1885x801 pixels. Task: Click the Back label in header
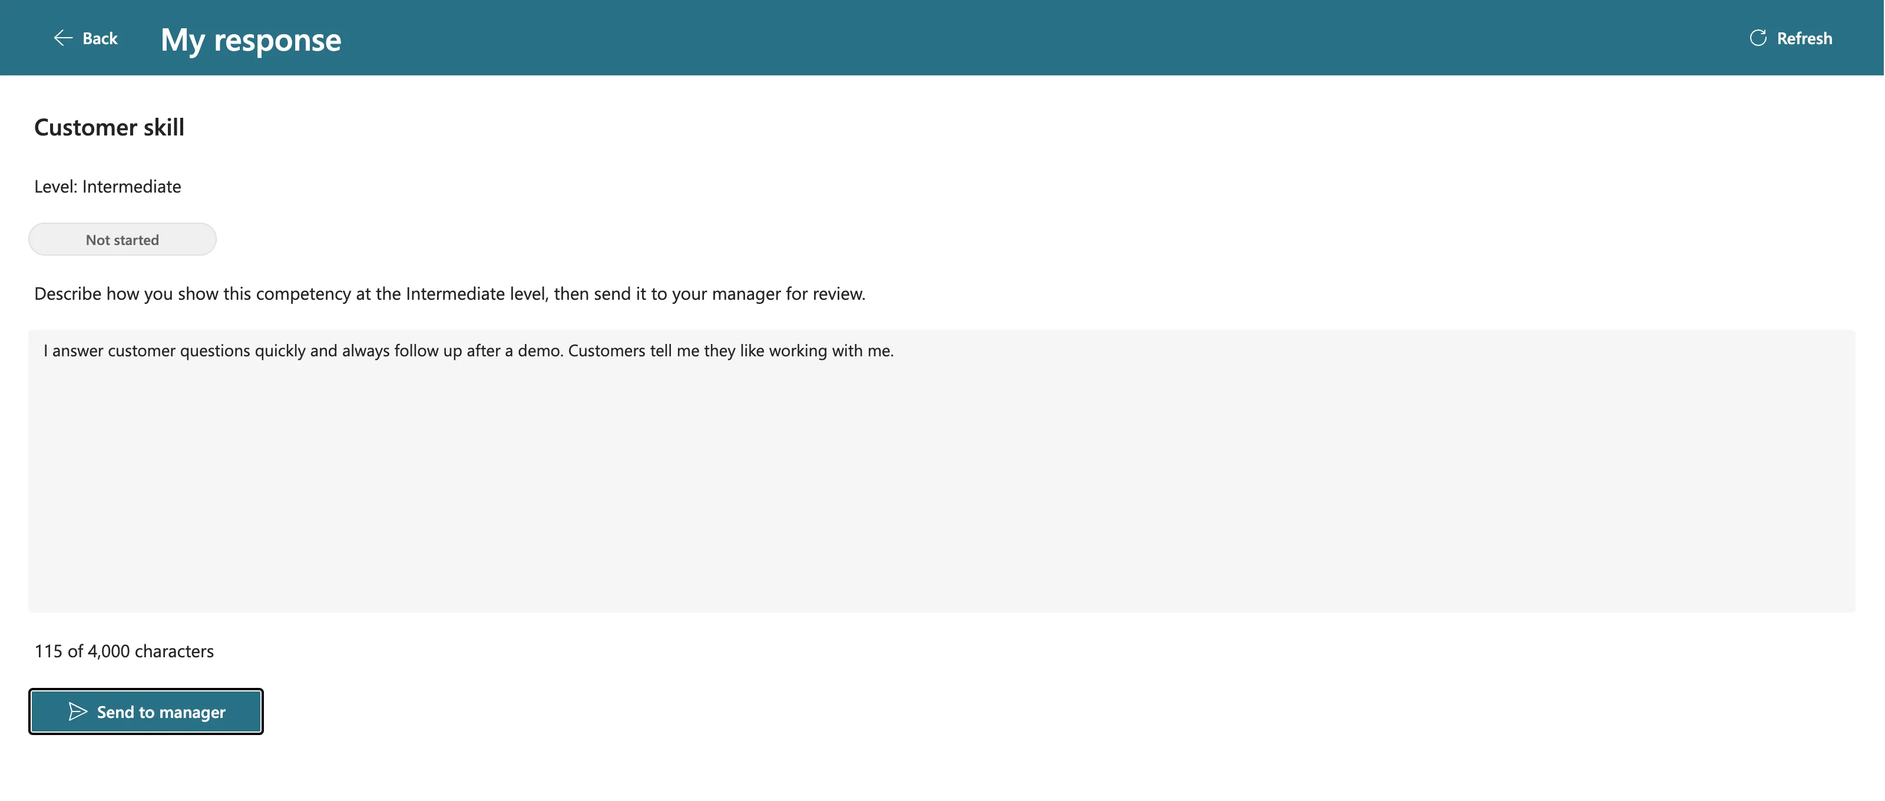100,39
